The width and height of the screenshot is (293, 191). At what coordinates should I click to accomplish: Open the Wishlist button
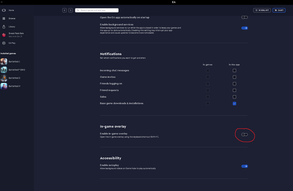[262, 10]
